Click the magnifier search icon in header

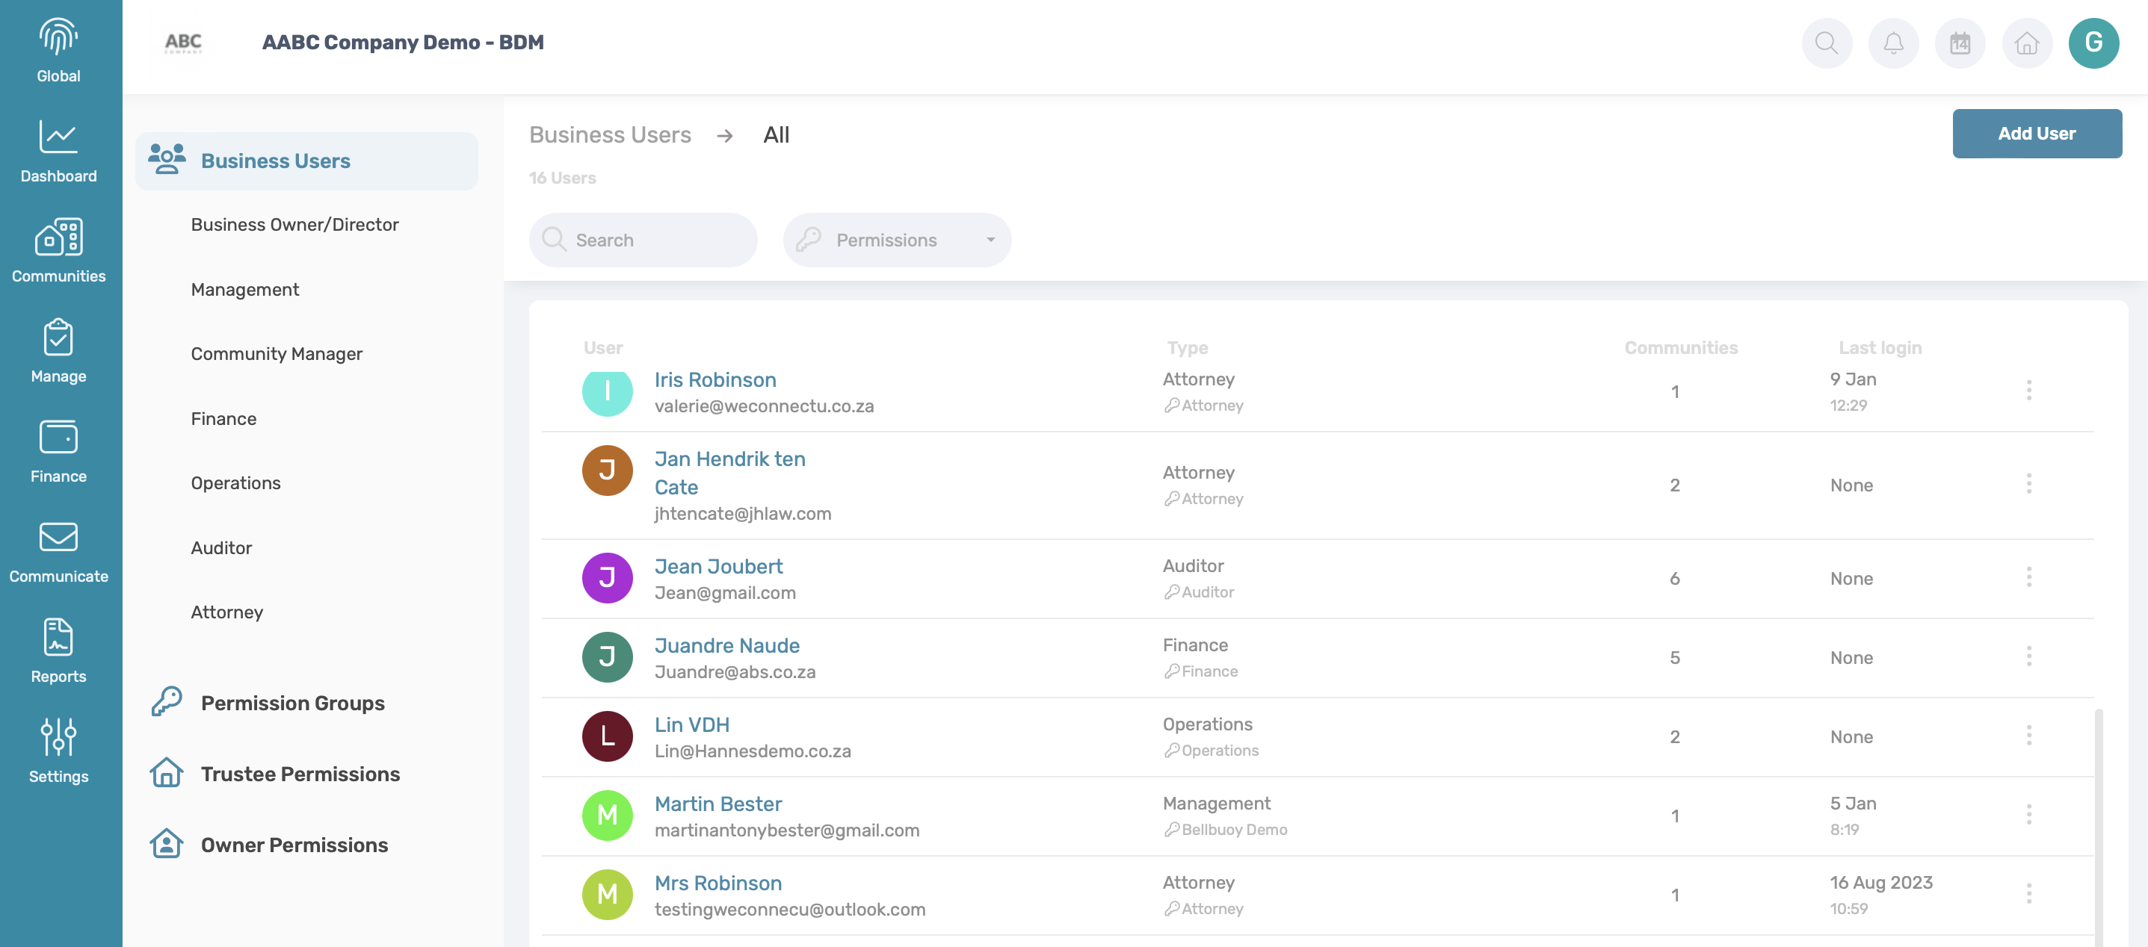1826,43
